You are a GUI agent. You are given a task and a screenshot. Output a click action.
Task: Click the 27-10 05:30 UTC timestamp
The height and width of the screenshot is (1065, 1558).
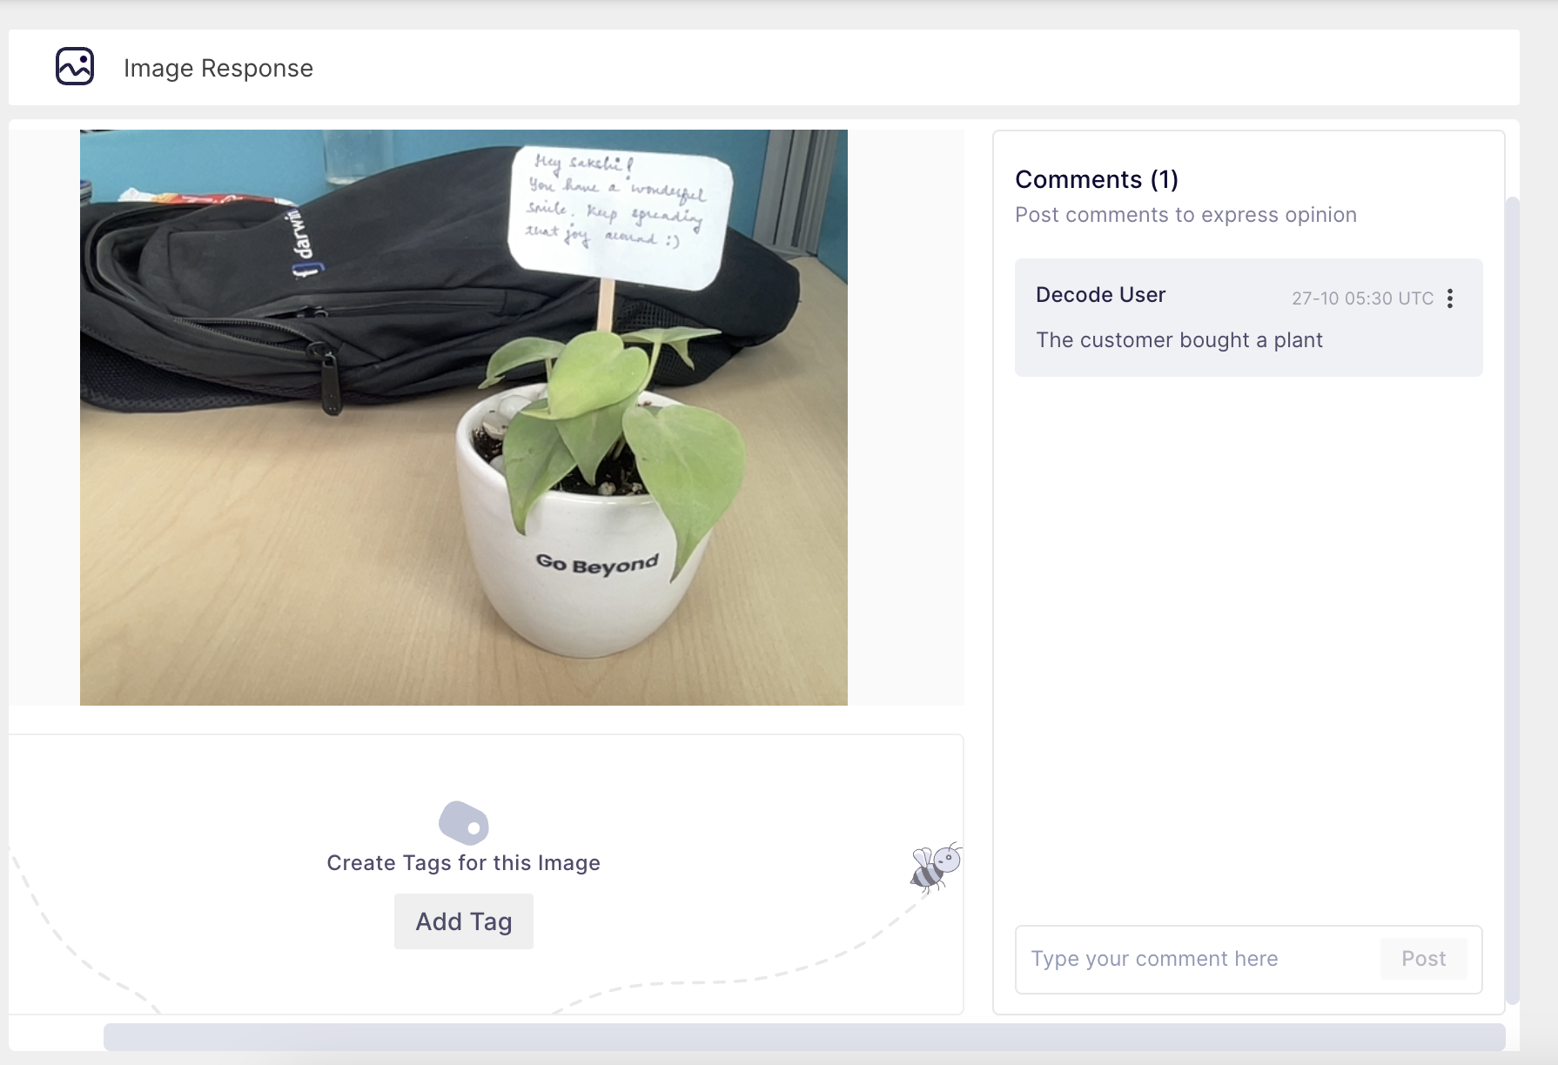coord(1362,298)
